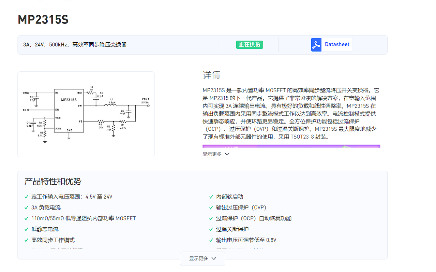
Task: Expand product features with bottom 显示更多 button
Action: 202,259
